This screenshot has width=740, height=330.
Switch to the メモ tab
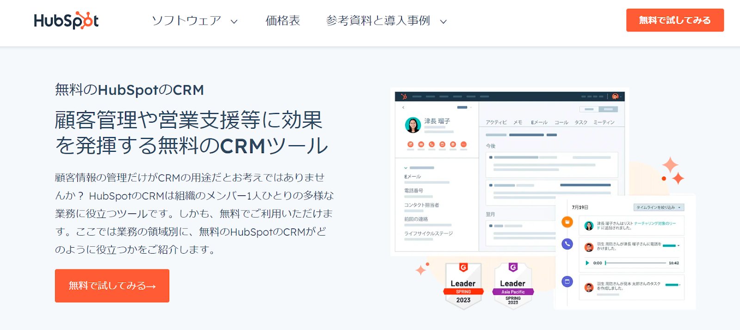pyautogui.click(x=518, y=123)
